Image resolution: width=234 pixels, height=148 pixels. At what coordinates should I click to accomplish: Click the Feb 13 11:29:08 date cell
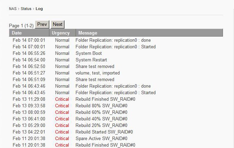pos(29,99)
